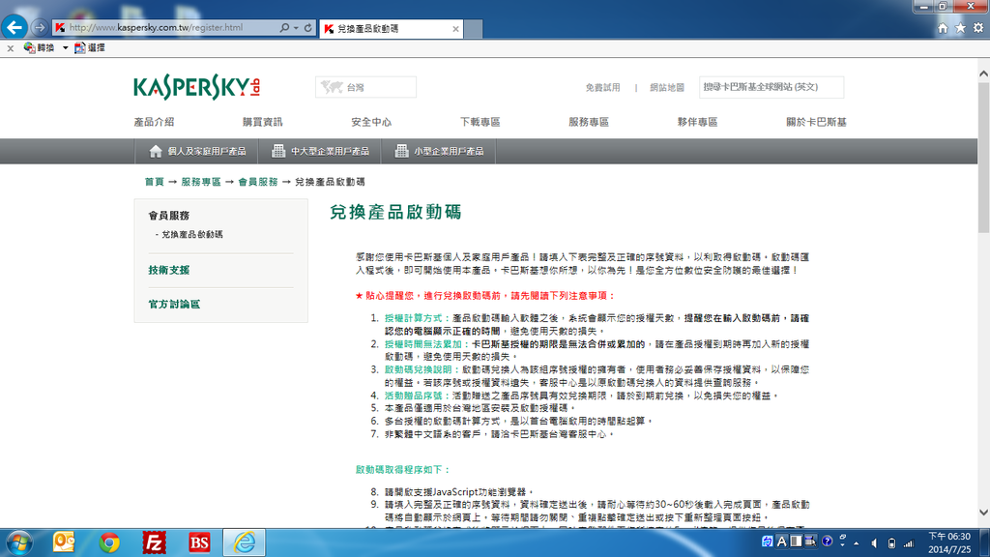The image size is (990, 557).
Task: Open the IME tool menu icon
Action: point(811,542)
